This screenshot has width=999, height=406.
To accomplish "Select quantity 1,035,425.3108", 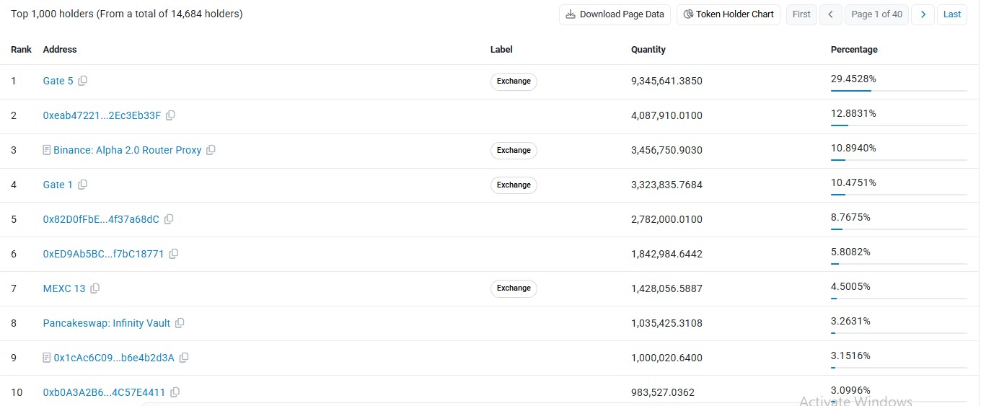I will pos(666,323).
